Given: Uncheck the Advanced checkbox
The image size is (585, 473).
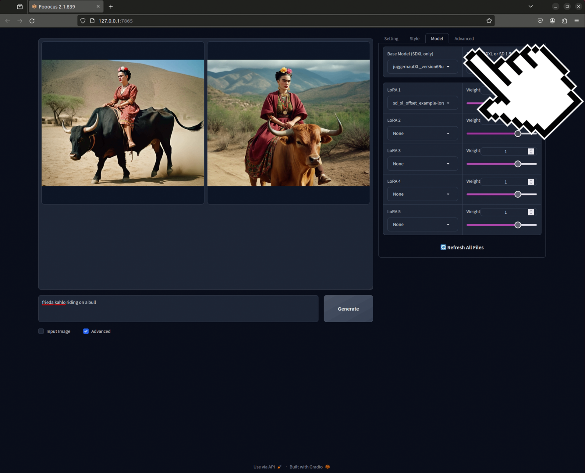Looking at the screenshot, I should (x=86, y=331).
